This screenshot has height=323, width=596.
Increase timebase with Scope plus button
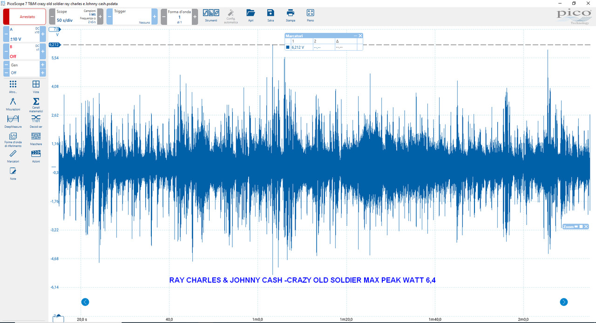coord(100,16)
